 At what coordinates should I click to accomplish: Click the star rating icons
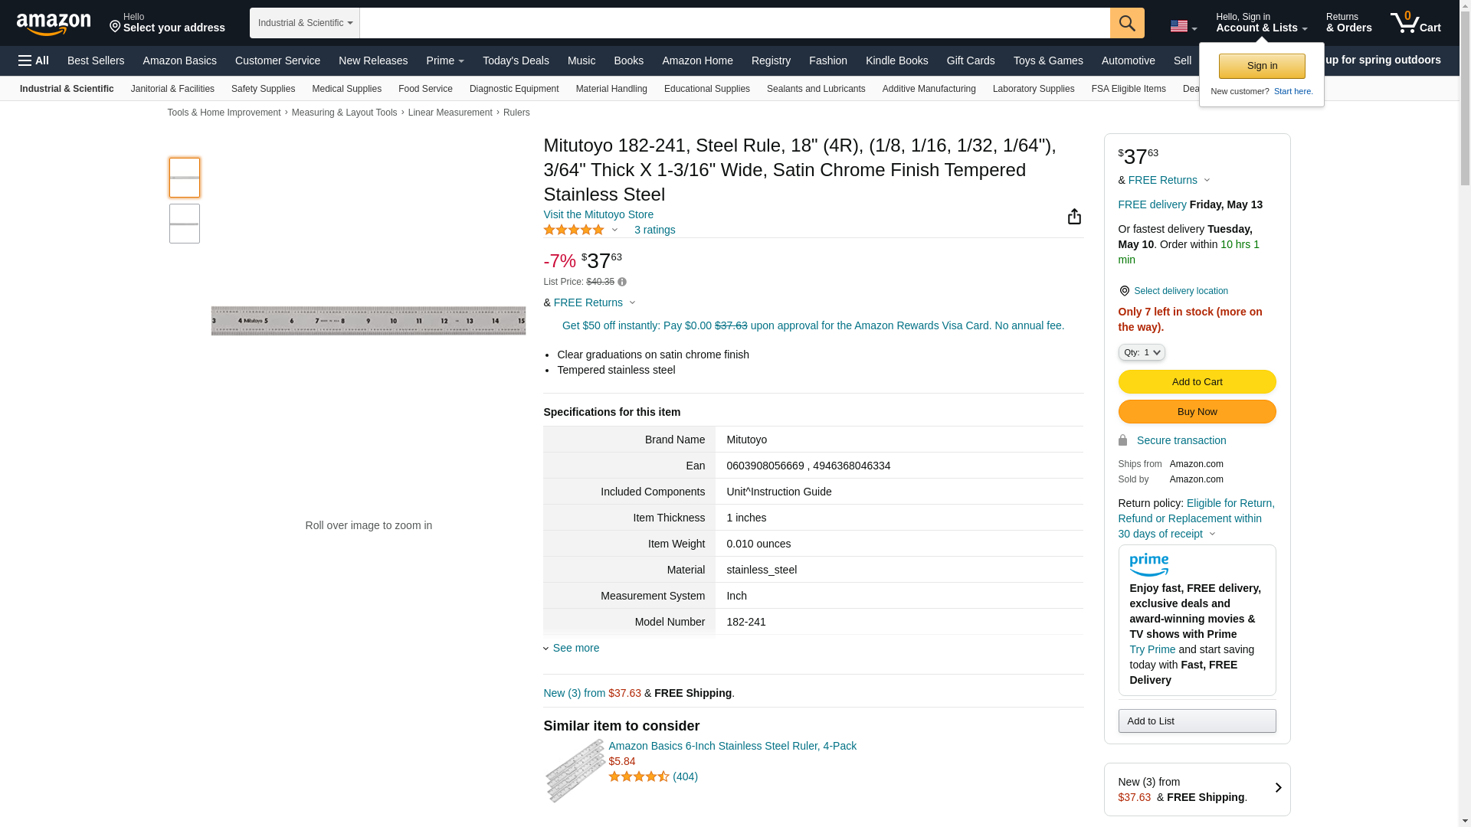click(x=574, y=230)
